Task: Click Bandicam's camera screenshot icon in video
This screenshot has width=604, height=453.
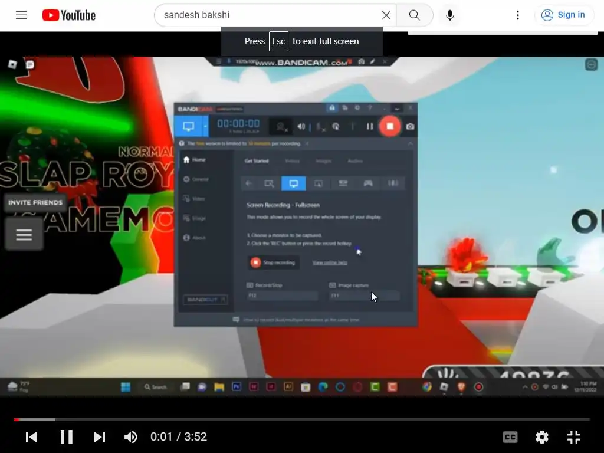Action: (411, 126)
